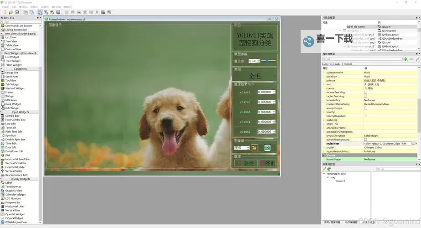Click the Widget Box filter field

21,21
